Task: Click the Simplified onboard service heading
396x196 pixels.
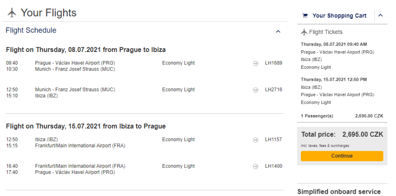Action: (339, 191)
